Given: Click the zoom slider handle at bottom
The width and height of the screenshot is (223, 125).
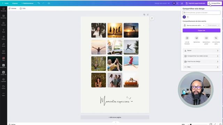Looking at the screenshot, I should 191,124.
